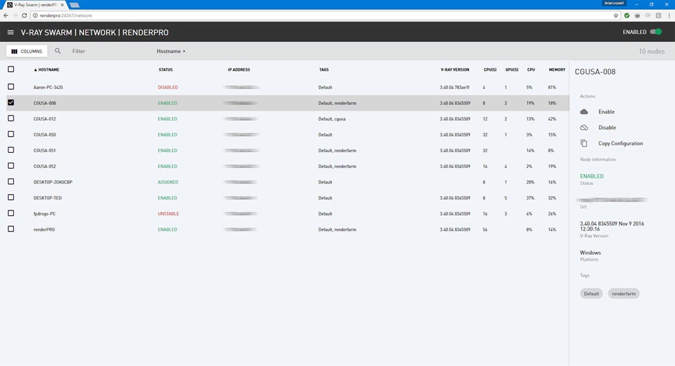Click the DISABLED status of Aaron-PC-3435

tap(168, 87)
